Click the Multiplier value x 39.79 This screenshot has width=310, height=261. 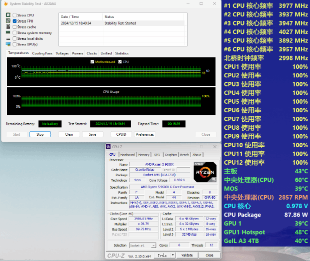[x=143, y=224]
